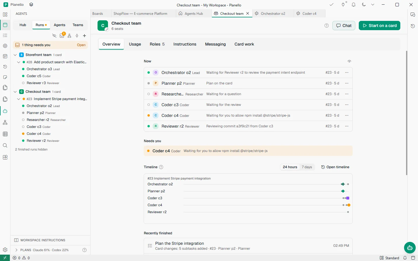418x261 pixels.
Task: Click the Coder c4 orange timeline marker
Action: 349,205
